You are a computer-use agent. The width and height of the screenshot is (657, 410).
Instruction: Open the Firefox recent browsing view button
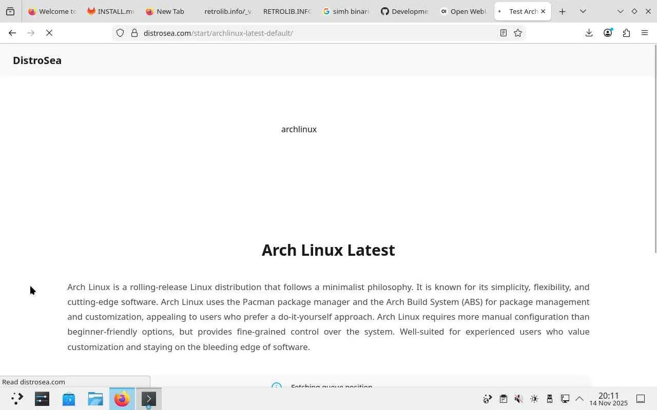click(10, 11)
